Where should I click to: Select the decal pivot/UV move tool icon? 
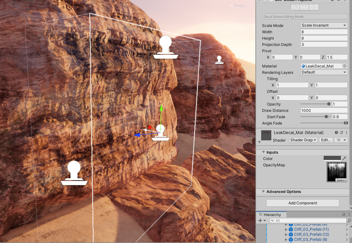(x=314, y=7)
